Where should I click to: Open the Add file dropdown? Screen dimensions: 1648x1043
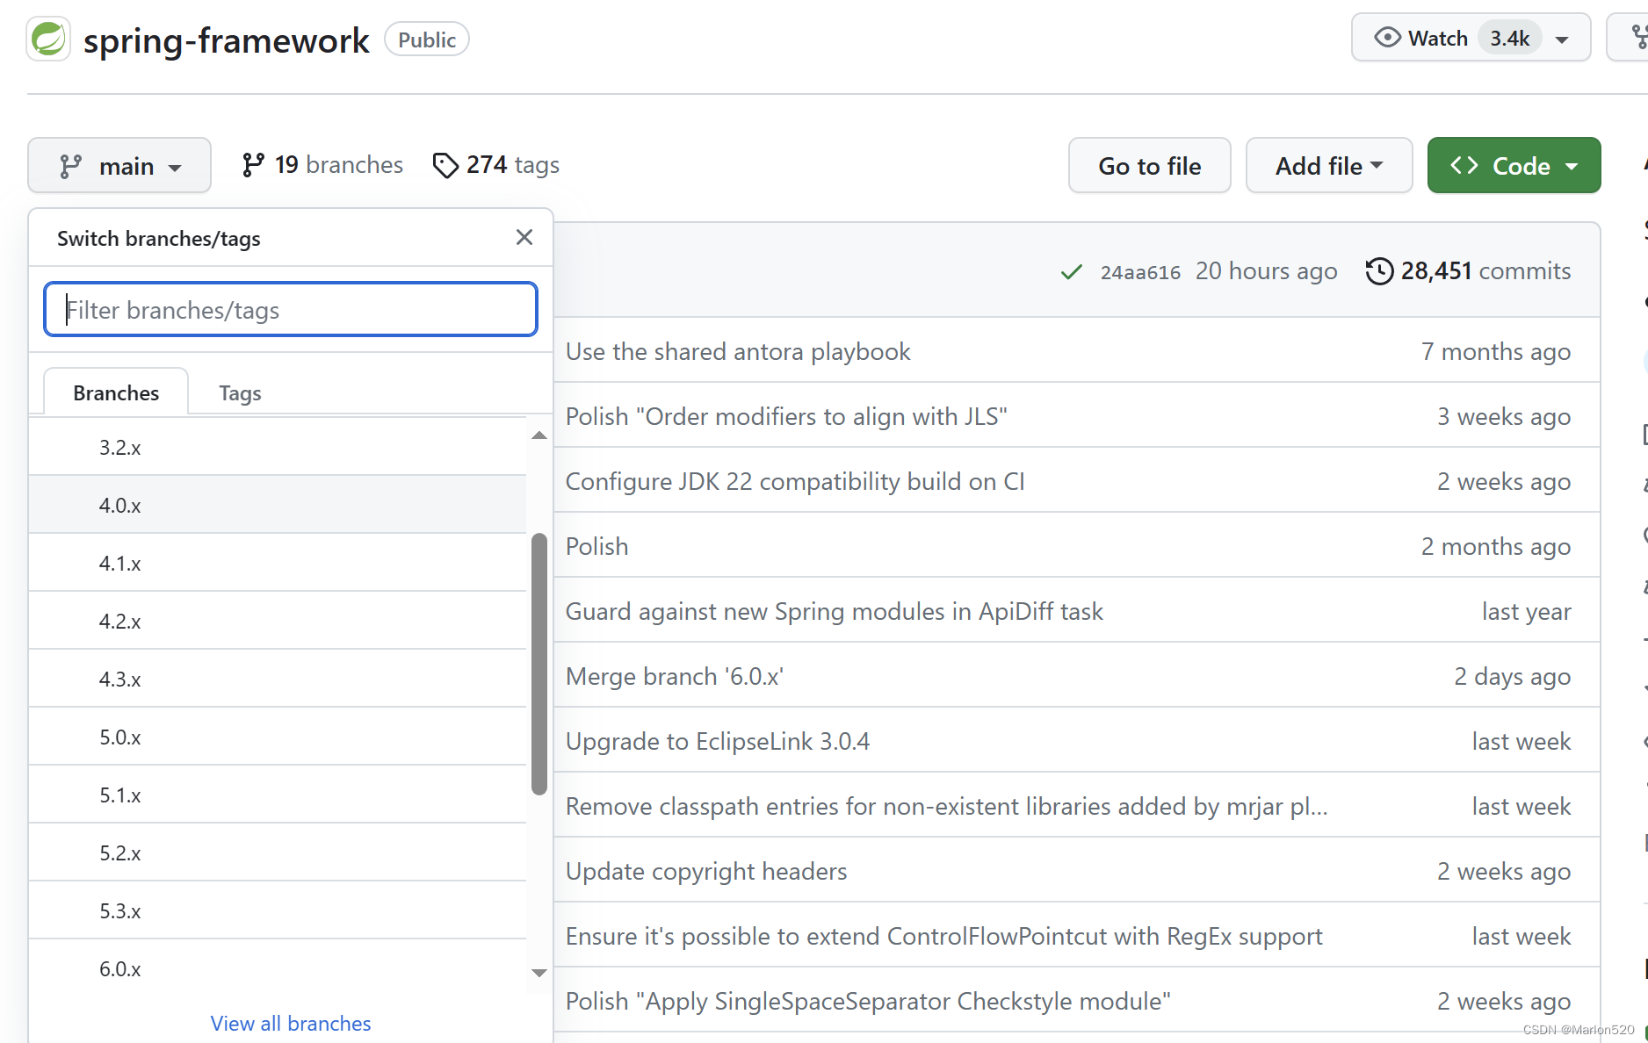coord(1329,165)
